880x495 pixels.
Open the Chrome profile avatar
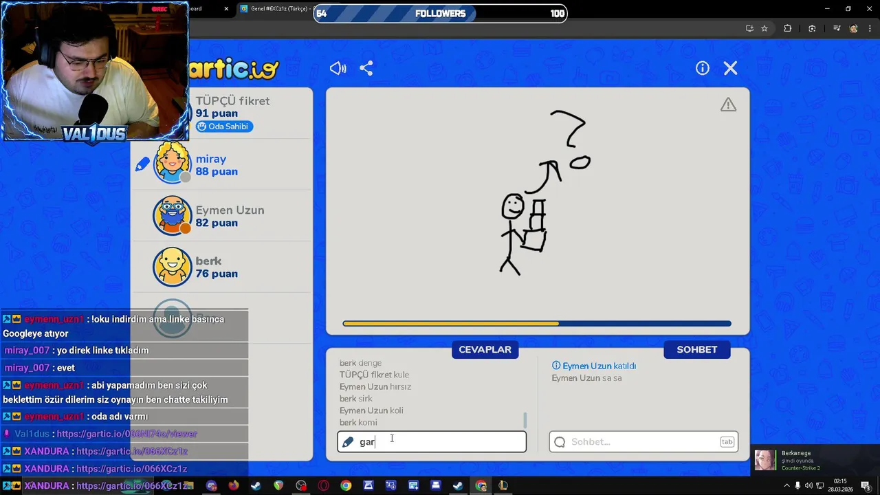(853, 28)
